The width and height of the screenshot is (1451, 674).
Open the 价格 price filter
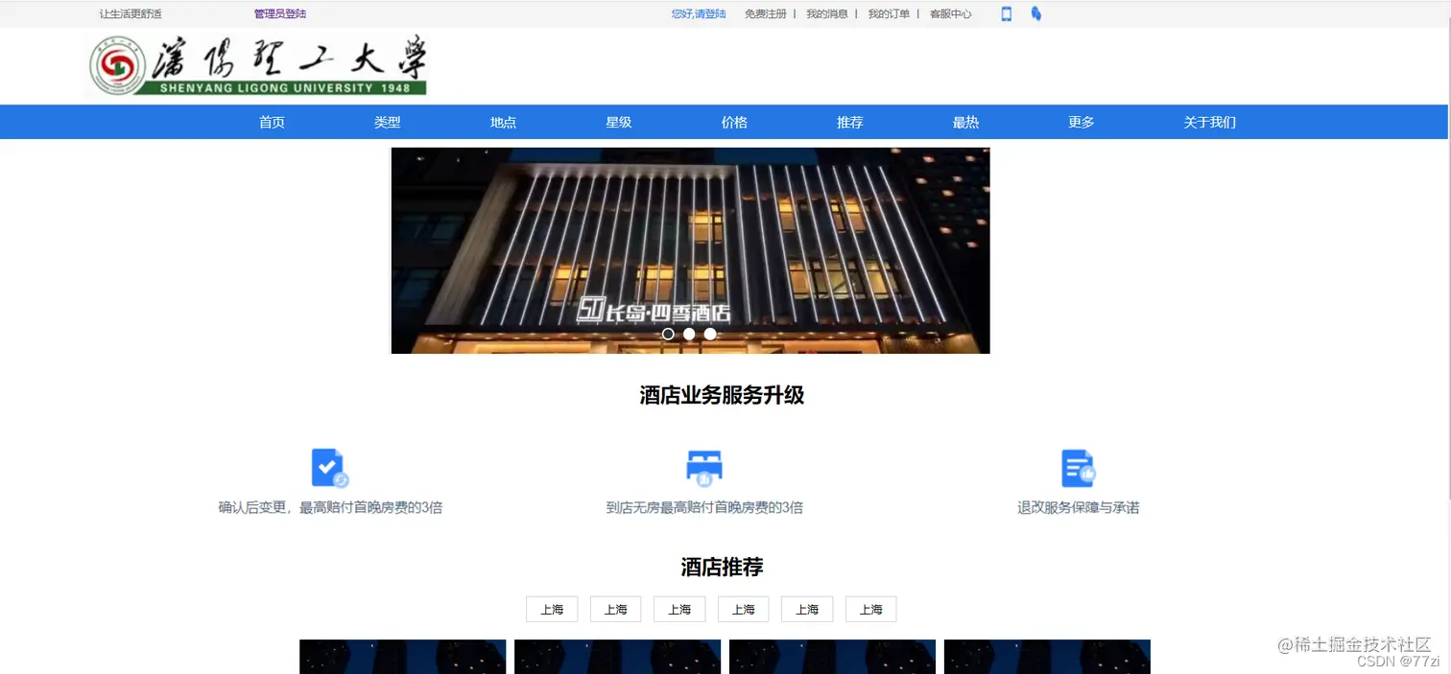[733, 122]
